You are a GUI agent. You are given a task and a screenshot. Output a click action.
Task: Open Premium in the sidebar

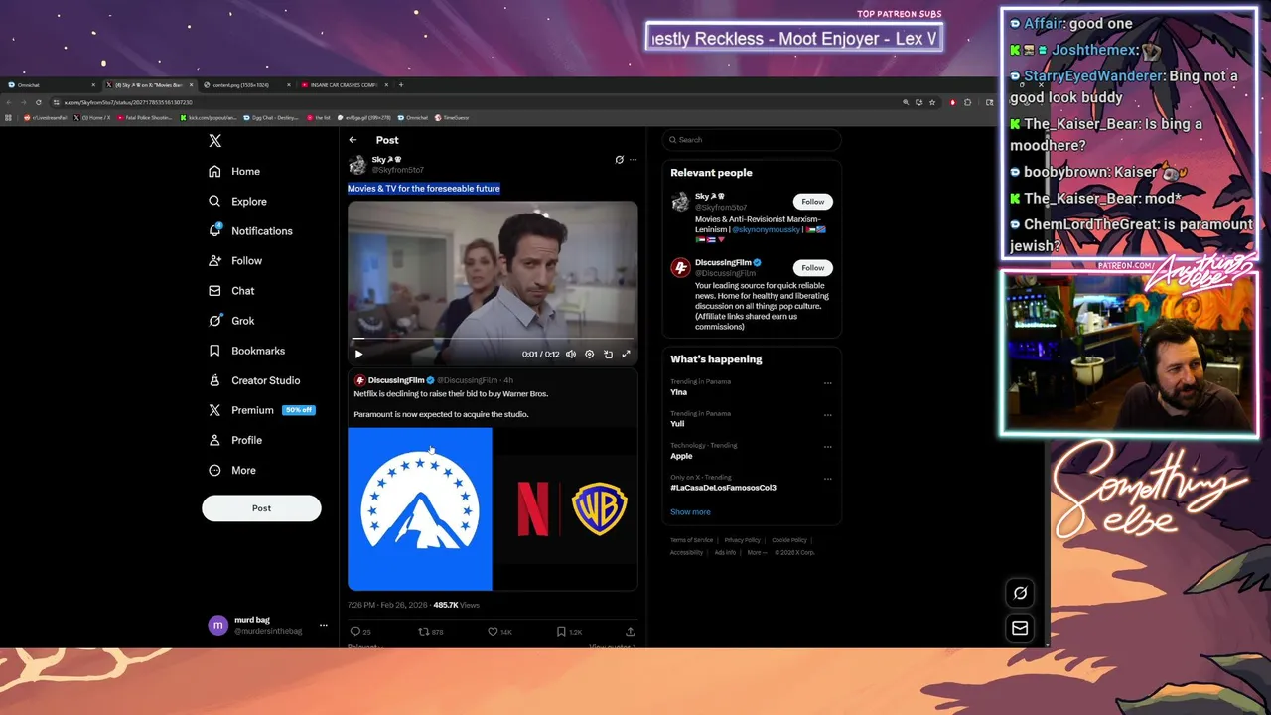coord(240,409)
